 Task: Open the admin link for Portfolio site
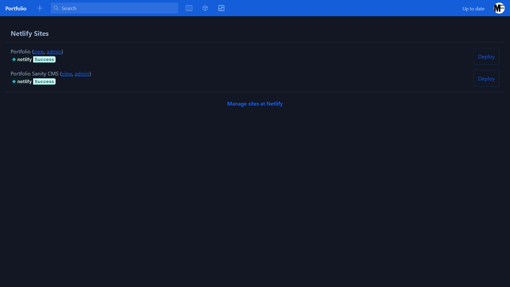(x=54, y=52)
